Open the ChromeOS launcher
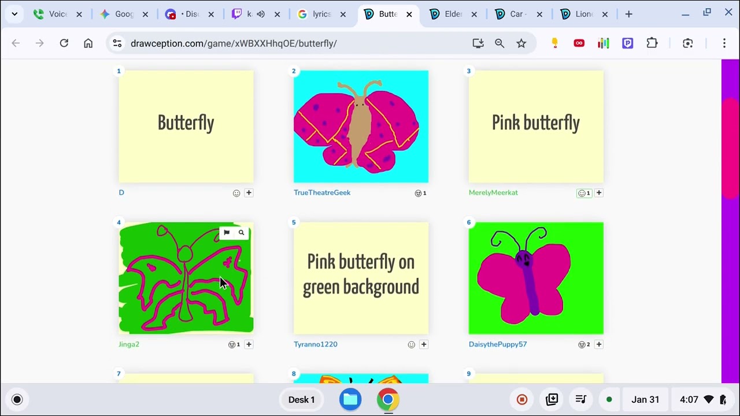The width and height of the screenshot is (740, 416). (x=17, y=400)
